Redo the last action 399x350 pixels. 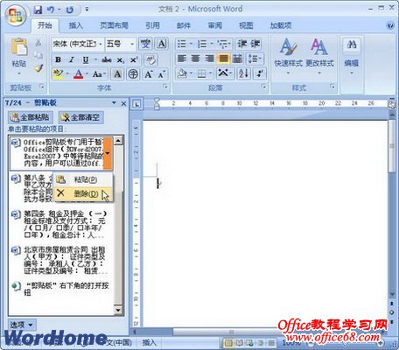pyautogui.click(x=70, y=10)
